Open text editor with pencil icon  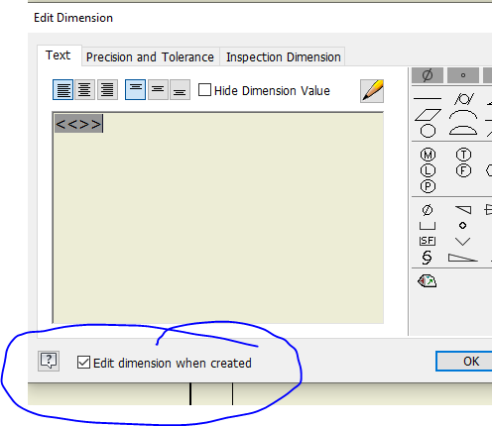372,91
